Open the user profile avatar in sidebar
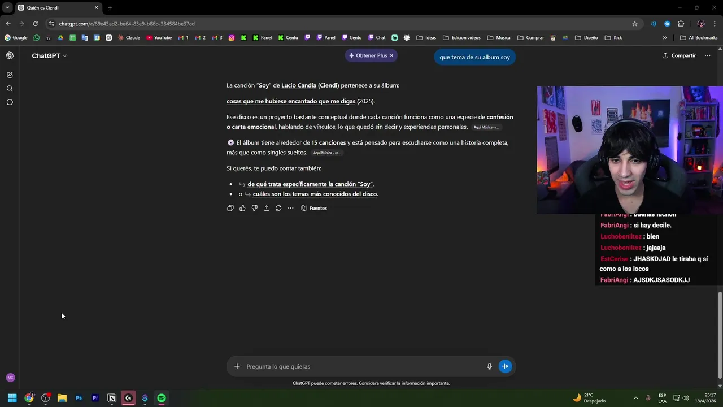The image size is (723, 407). pyautogui.click(x=10, y=378)
